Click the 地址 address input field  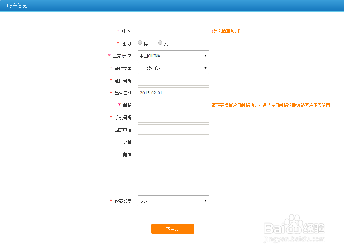click(x=173, y=142)
